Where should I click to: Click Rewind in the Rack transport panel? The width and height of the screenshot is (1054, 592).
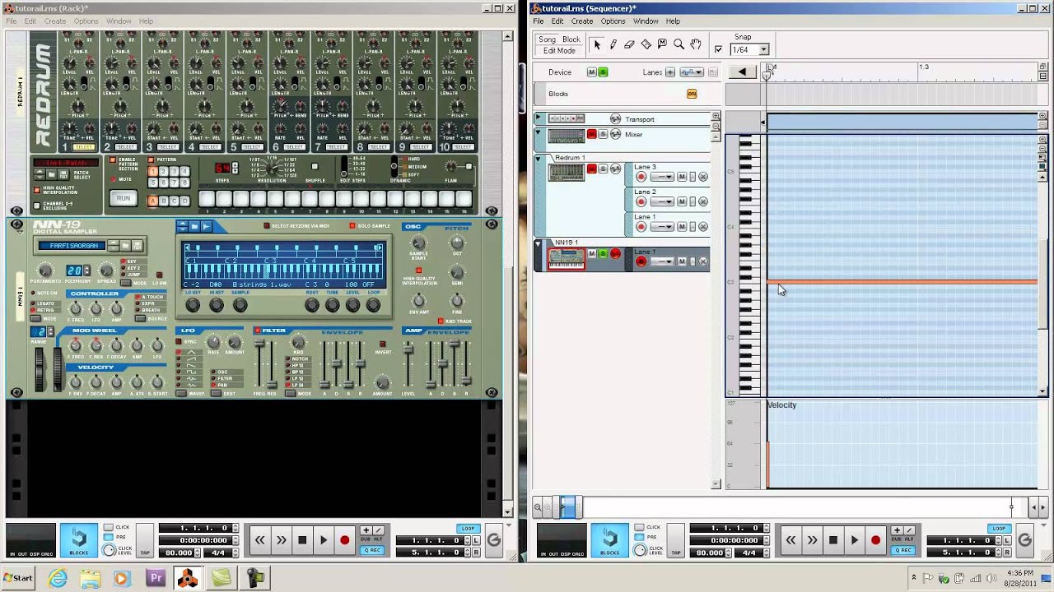260,540
